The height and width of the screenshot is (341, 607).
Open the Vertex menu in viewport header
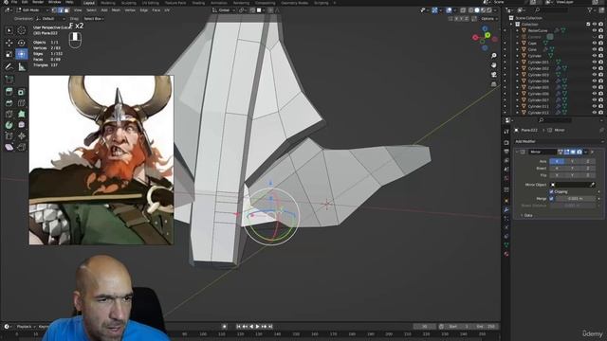[130, 10]
